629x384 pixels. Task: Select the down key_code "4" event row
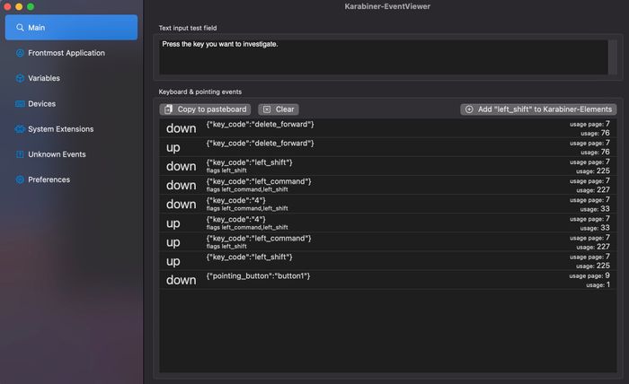pyautogui.click(x=388, y=205)
